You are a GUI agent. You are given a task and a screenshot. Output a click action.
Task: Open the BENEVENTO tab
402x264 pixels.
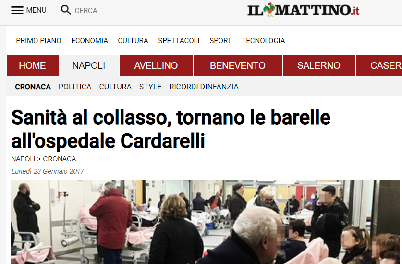click(x=238, y=65)
